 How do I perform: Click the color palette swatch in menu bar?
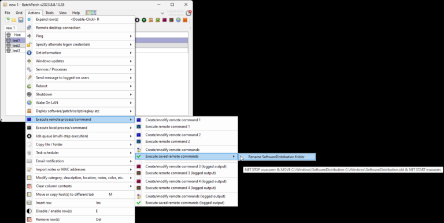91,13
